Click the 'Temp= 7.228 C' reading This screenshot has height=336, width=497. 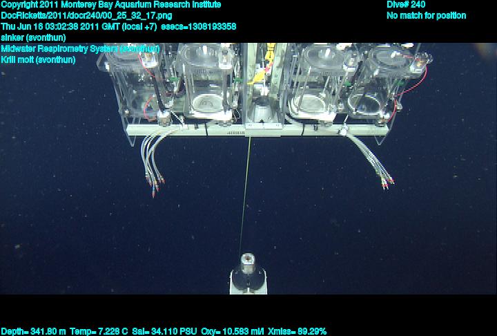pyautogui.click(x=99, y=332)
